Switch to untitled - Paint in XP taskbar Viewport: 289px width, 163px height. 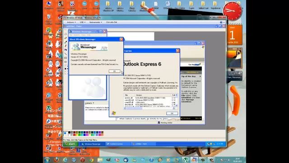(144, 144)
